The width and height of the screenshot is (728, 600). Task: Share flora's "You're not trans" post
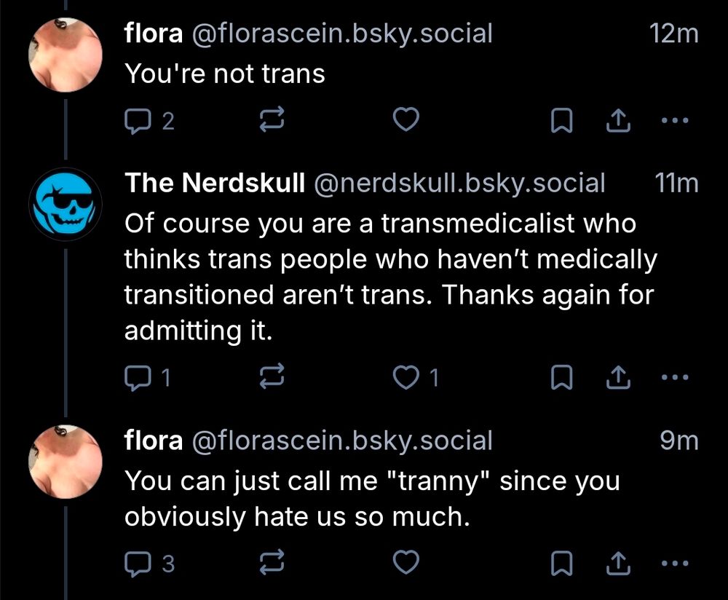[615, 122]
